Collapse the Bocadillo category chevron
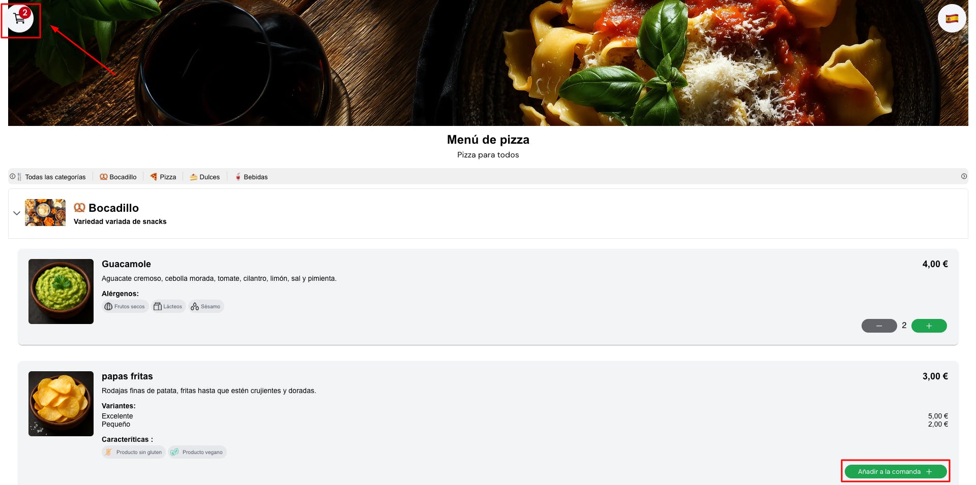976x485 pixels. pos(17,213)
